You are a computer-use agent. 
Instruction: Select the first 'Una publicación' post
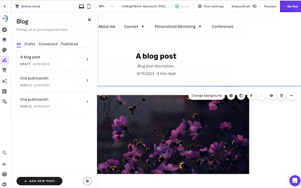click(x=54, y=81)
